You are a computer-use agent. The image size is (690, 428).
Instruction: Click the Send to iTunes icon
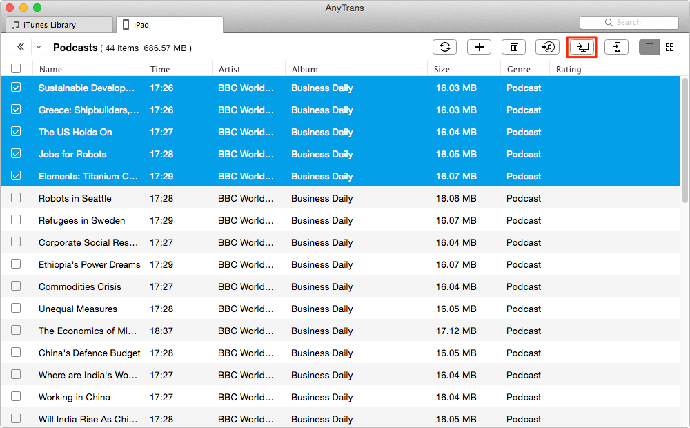[x=547, y=47]
